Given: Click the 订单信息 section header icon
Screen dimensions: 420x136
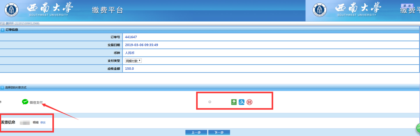Looking at the screenshot, I should tap(3, 30).
